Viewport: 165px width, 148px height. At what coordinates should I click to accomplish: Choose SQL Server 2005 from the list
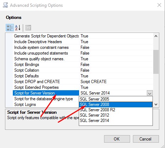[116, 99]
